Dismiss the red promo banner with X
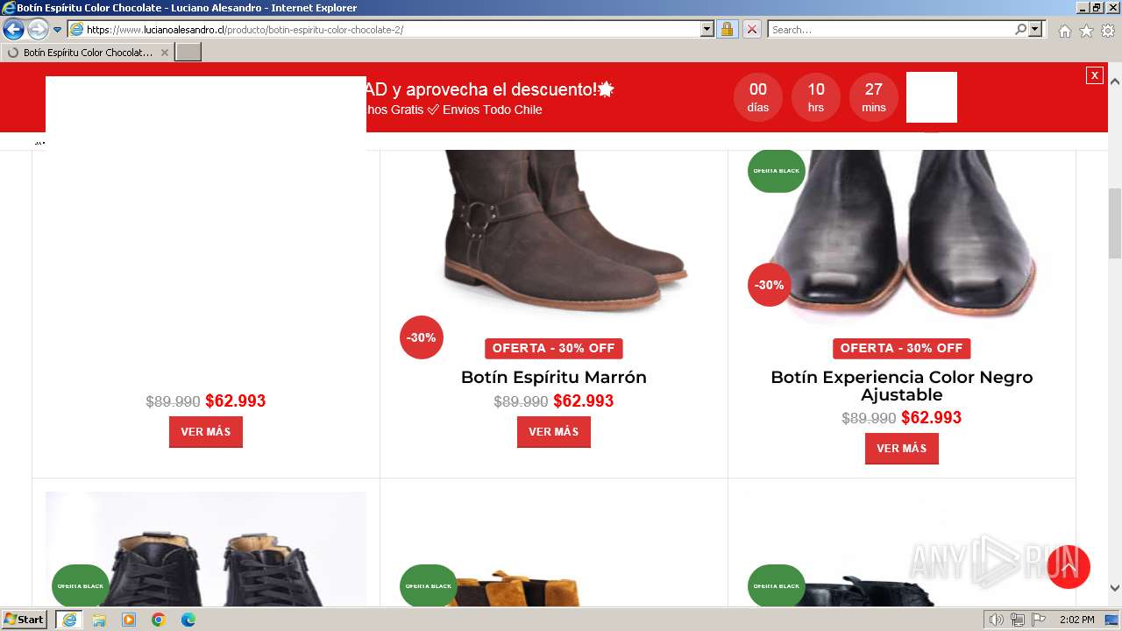Image resolution: width=1122 pixels, height=631 pixels. 1094,75
